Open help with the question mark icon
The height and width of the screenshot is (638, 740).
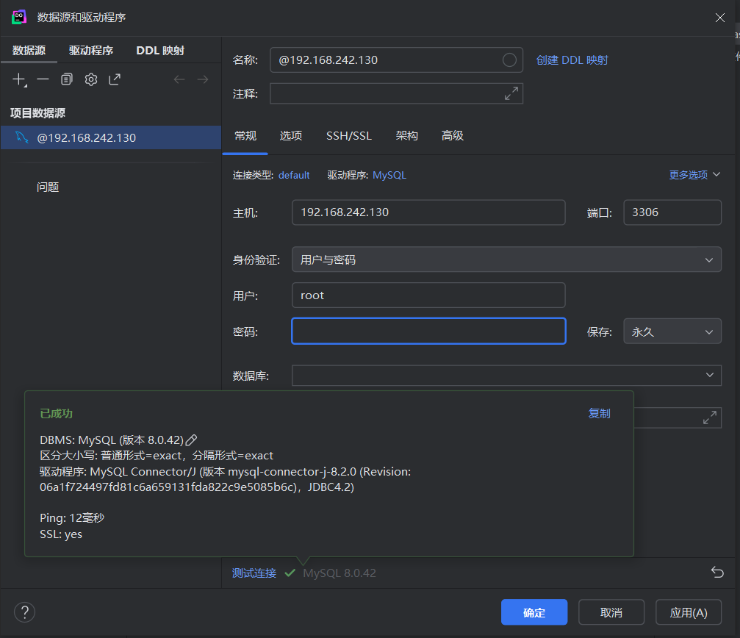[24, 612]
